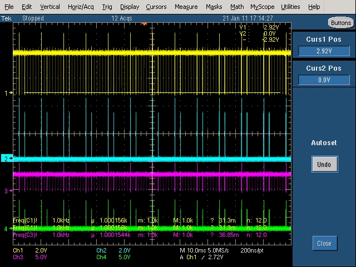The width and height of the screenshot is (356, 267).
Task: Select channel 1 ground reference marker
Action: click(x=8, y=93)
